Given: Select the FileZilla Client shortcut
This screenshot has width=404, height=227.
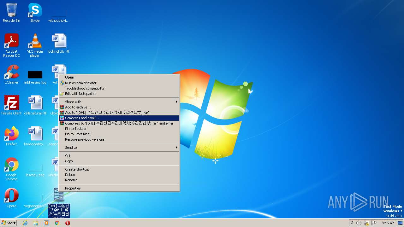Looking at the screenshot, I should pyautogui.click(x=11, y=105).
